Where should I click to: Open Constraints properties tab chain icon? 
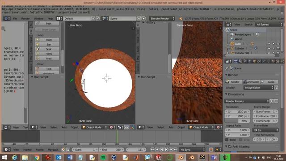pos(259,61)
